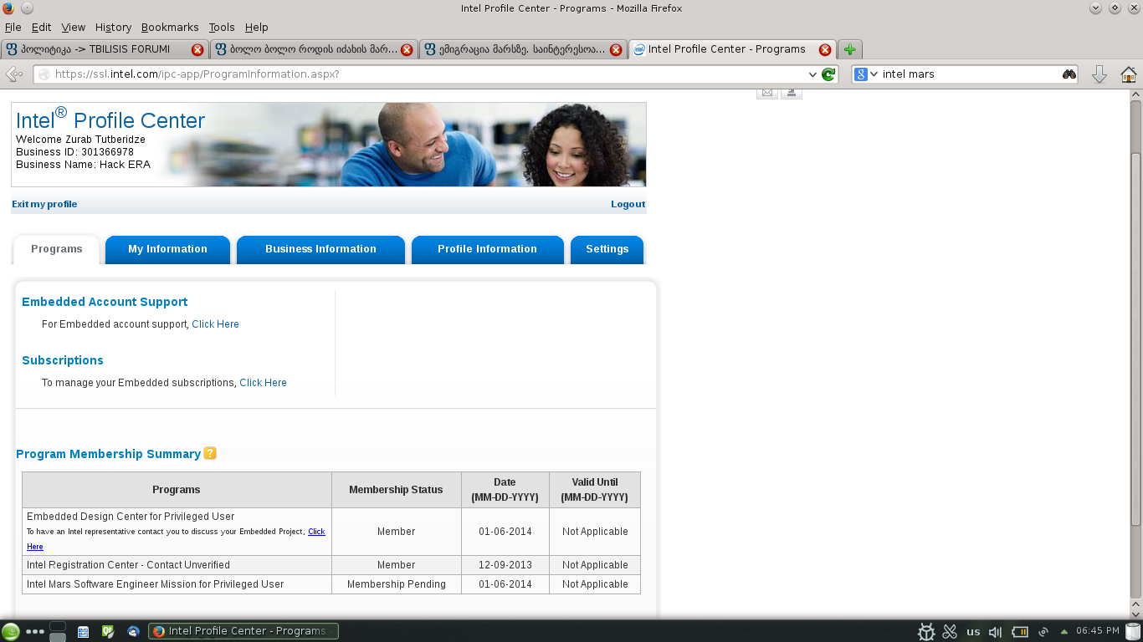The image size is (1143, 642).
Task: Open the Thunderbird mail icon in the taskbar
Action: pos(134,632)
